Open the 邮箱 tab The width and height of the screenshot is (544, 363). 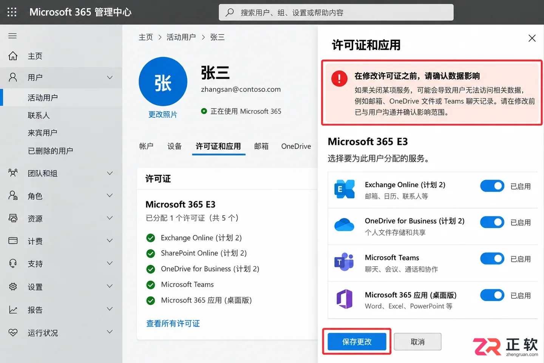coord(261,146)
